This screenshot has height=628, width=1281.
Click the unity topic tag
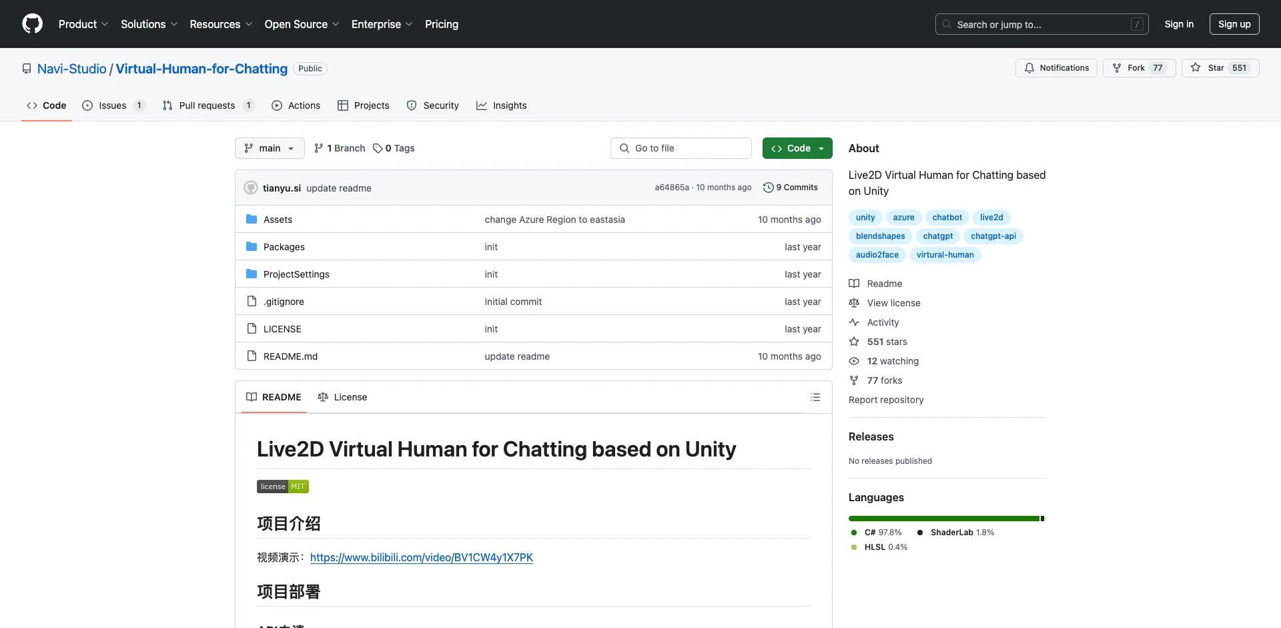(x=865, y=218)
